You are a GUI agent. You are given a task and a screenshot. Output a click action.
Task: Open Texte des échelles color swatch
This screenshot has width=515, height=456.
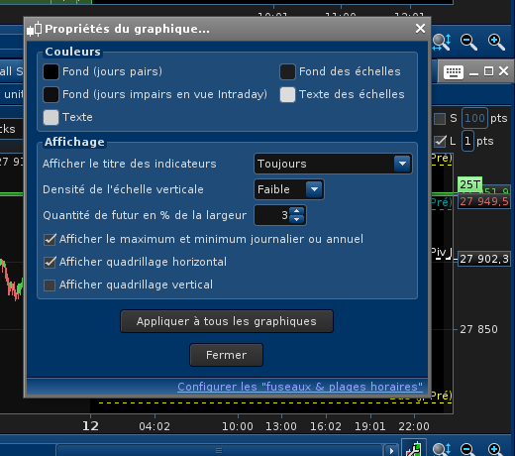(287, 94)
